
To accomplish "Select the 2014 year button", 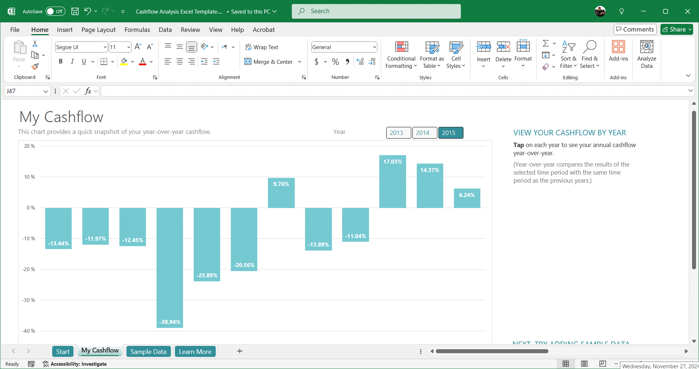I will coord(424,133).
